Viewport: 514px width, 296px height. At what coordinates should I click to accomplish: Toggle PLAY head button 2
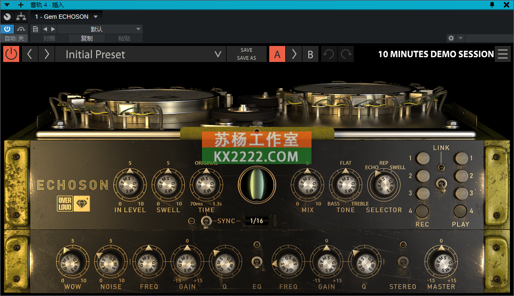[x=461, y=176]
